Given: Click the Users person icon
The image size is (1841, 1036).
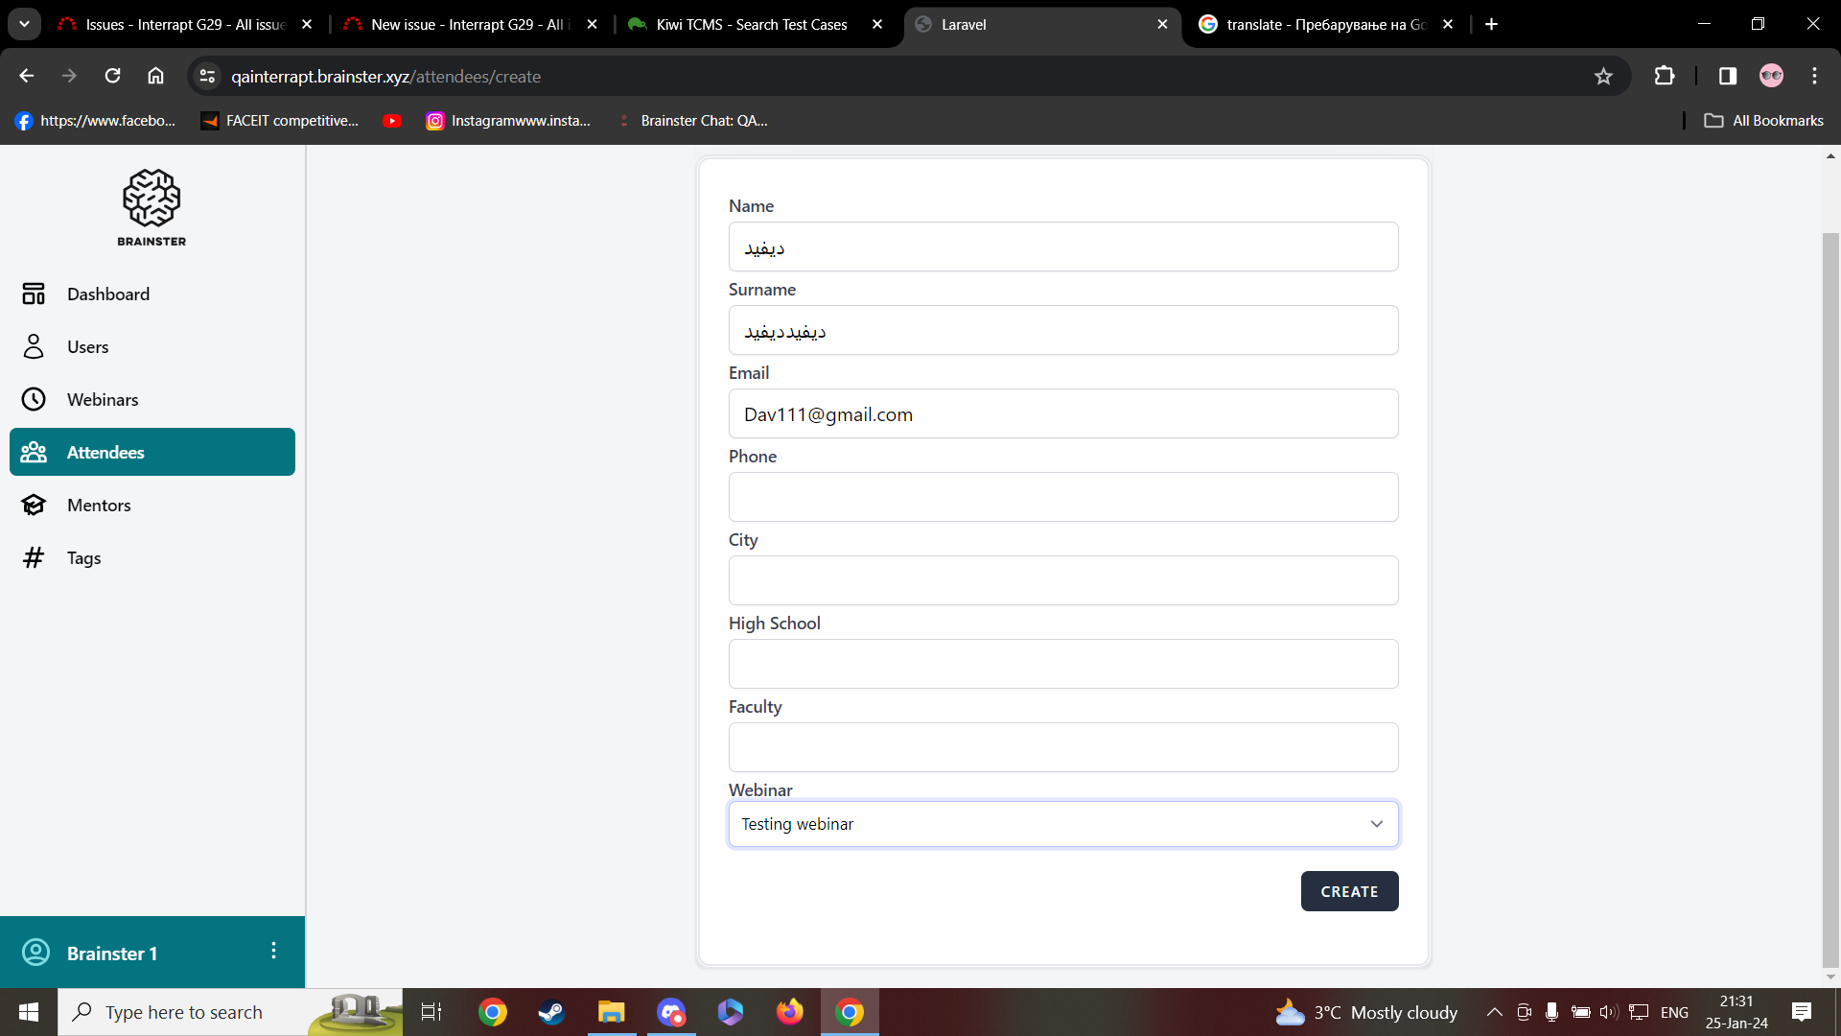Looking at the screenshot, I should pos(34,347).
